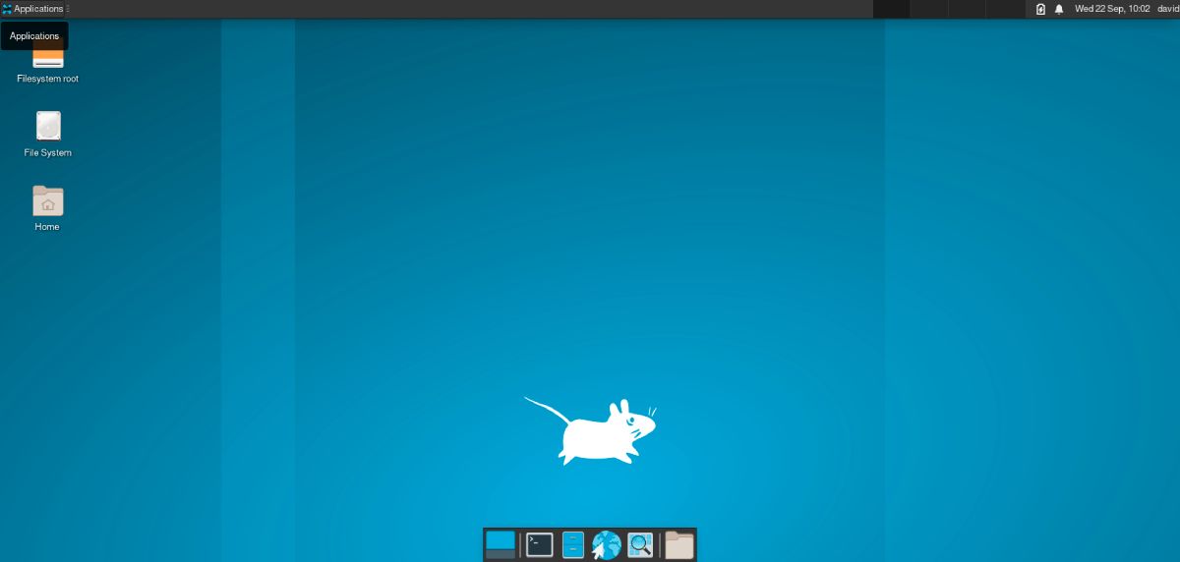Launch the File Manager drawer icon in dock
The height and width of the screenshot is (562, 1180).
(x=573, y=544)
